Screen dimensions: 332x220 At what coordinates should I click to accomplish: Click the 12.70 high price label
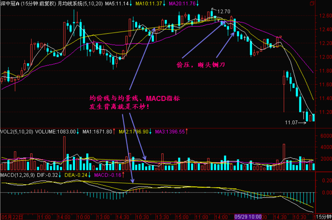223,11
